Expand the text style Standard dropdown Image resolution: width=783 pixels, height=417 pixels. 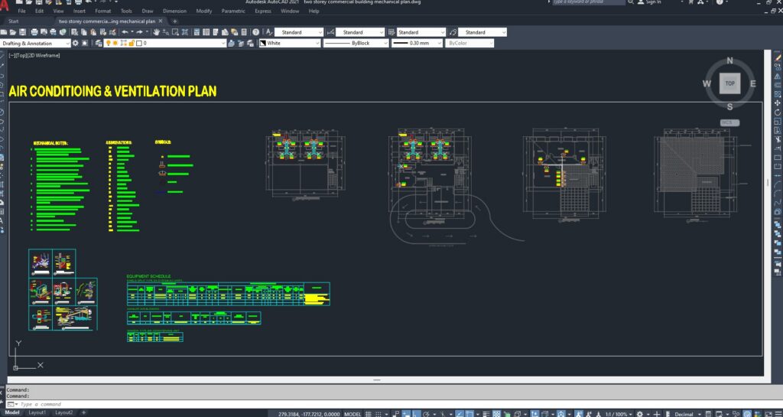(320, 32)
